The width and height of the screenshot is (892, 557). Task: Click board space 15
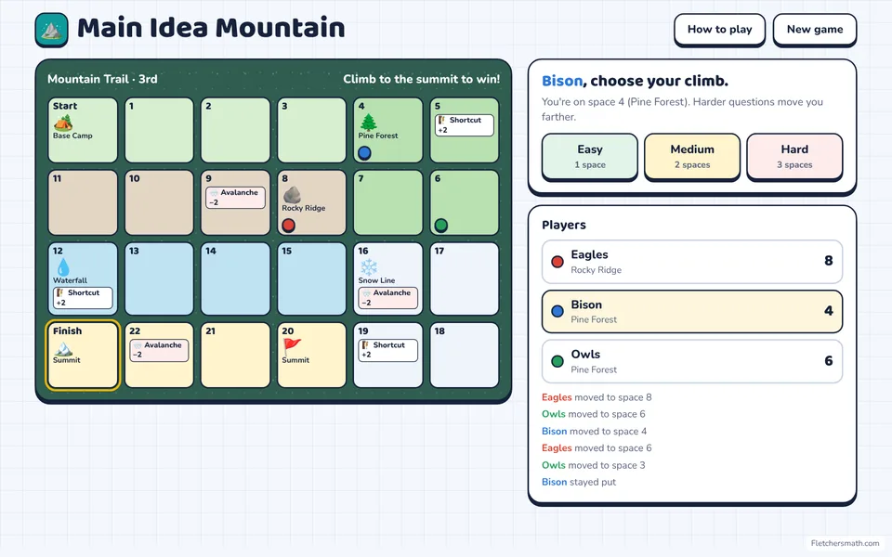[x=312, y=278]
